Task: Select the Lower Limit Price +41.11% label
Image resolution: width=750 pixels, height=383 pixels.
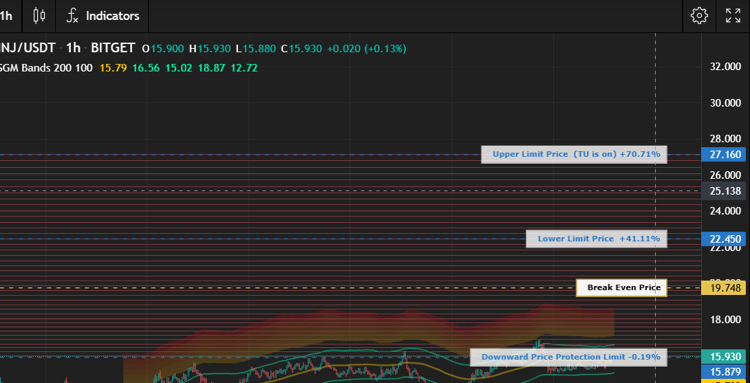Action: pos(597,239)
